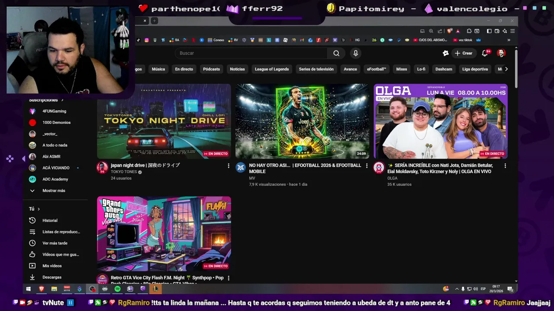Image resolution: width=554 pixels, height=311 pixels.
Task: Open the eFootball goalkeeper card thumbnail
Action: (302, 121)
